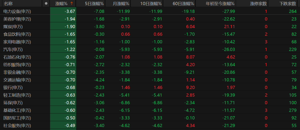300x130 pixels.
Task: Click 4.62 year-to-date value for 石油石化
Action: [231, 57]
